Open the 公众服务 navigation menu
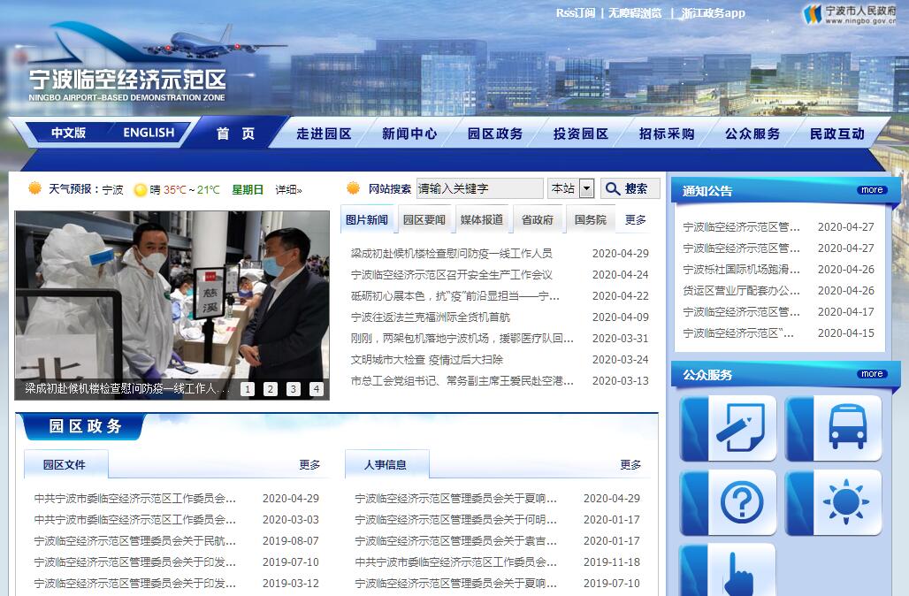This screenshot has width=909, height=596. tap(752, 134)
